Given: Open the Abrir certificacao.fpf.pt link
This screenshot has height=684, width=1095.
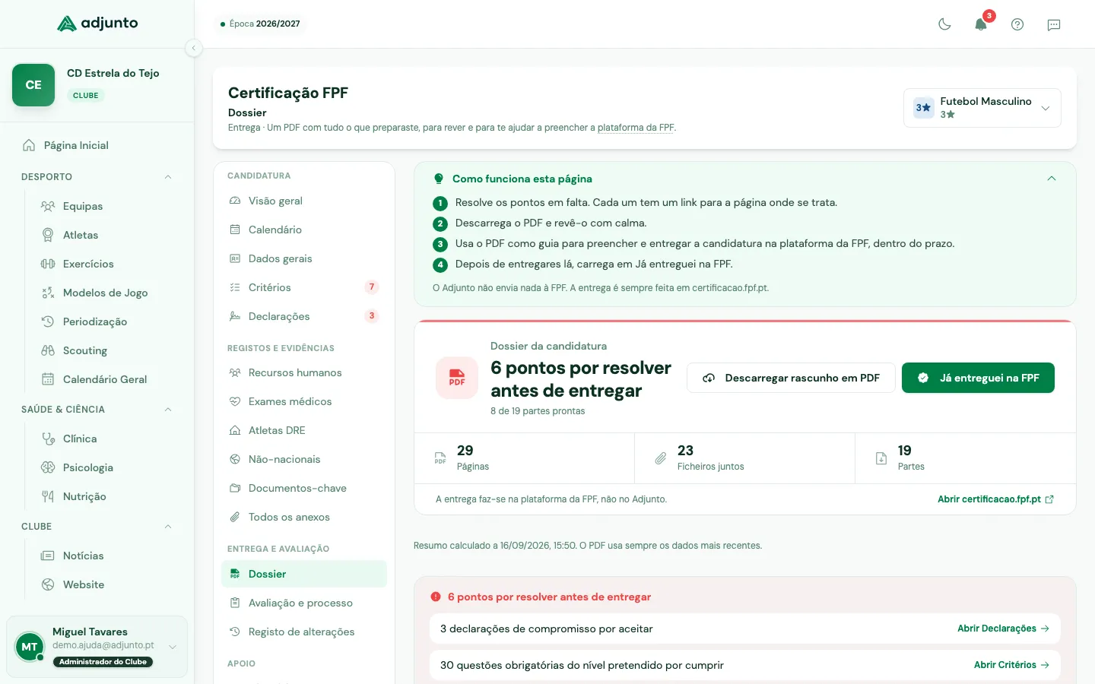Looking at the screenshot, I should [995, 499].
